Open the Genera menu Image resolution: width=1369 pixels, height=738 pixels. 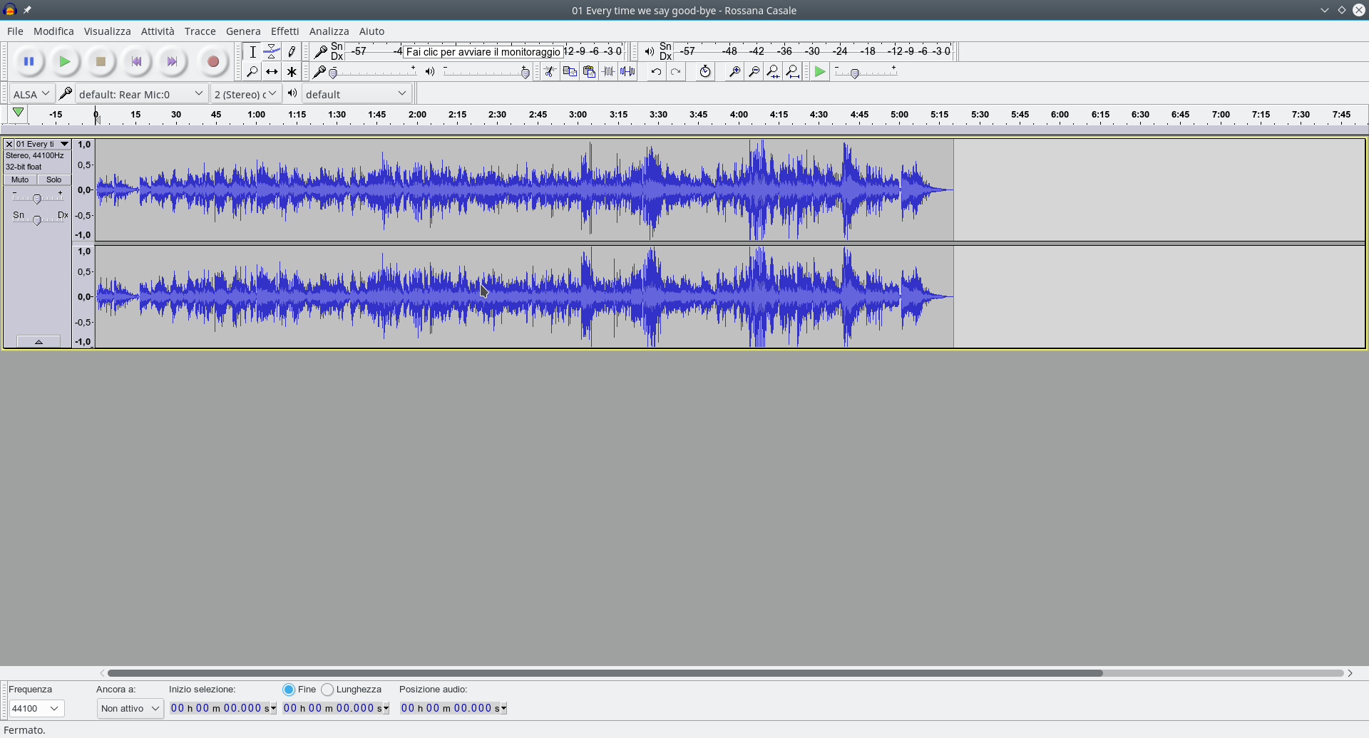click(243, 31)
